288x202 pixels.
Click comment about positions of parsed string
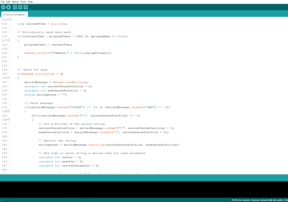[x=72, y=124]
